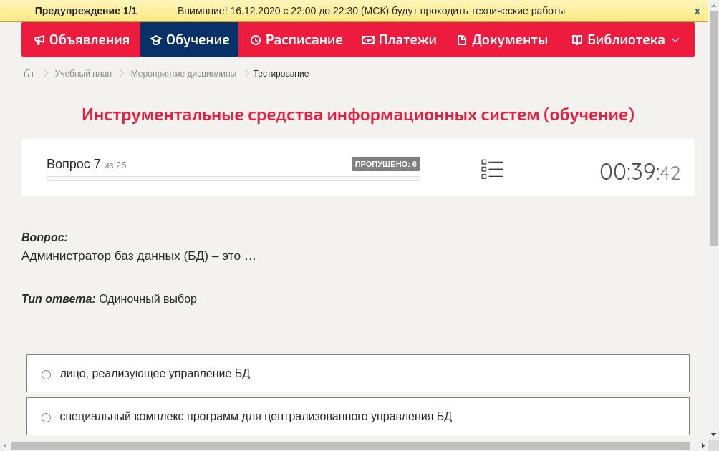Select answer 'лицо, реализующее управление БД'
Image resolution: width=719 pixels, height=451 pixels.
pos(46,374)
